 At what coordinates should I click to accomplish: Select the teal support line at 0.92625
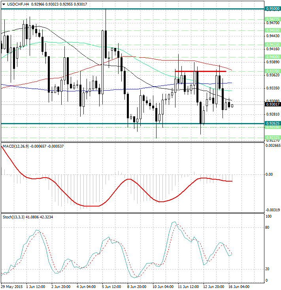[133, 123]
